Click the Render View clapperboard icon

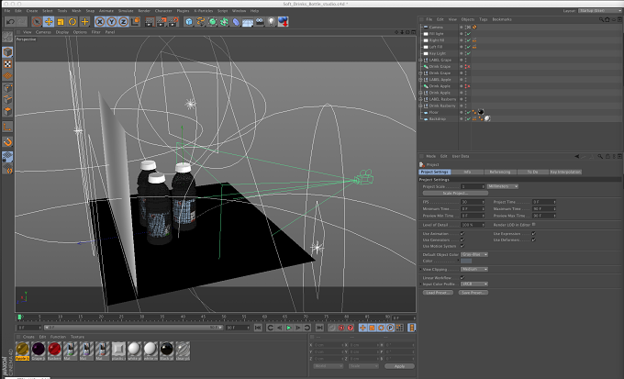coord(150,21)
